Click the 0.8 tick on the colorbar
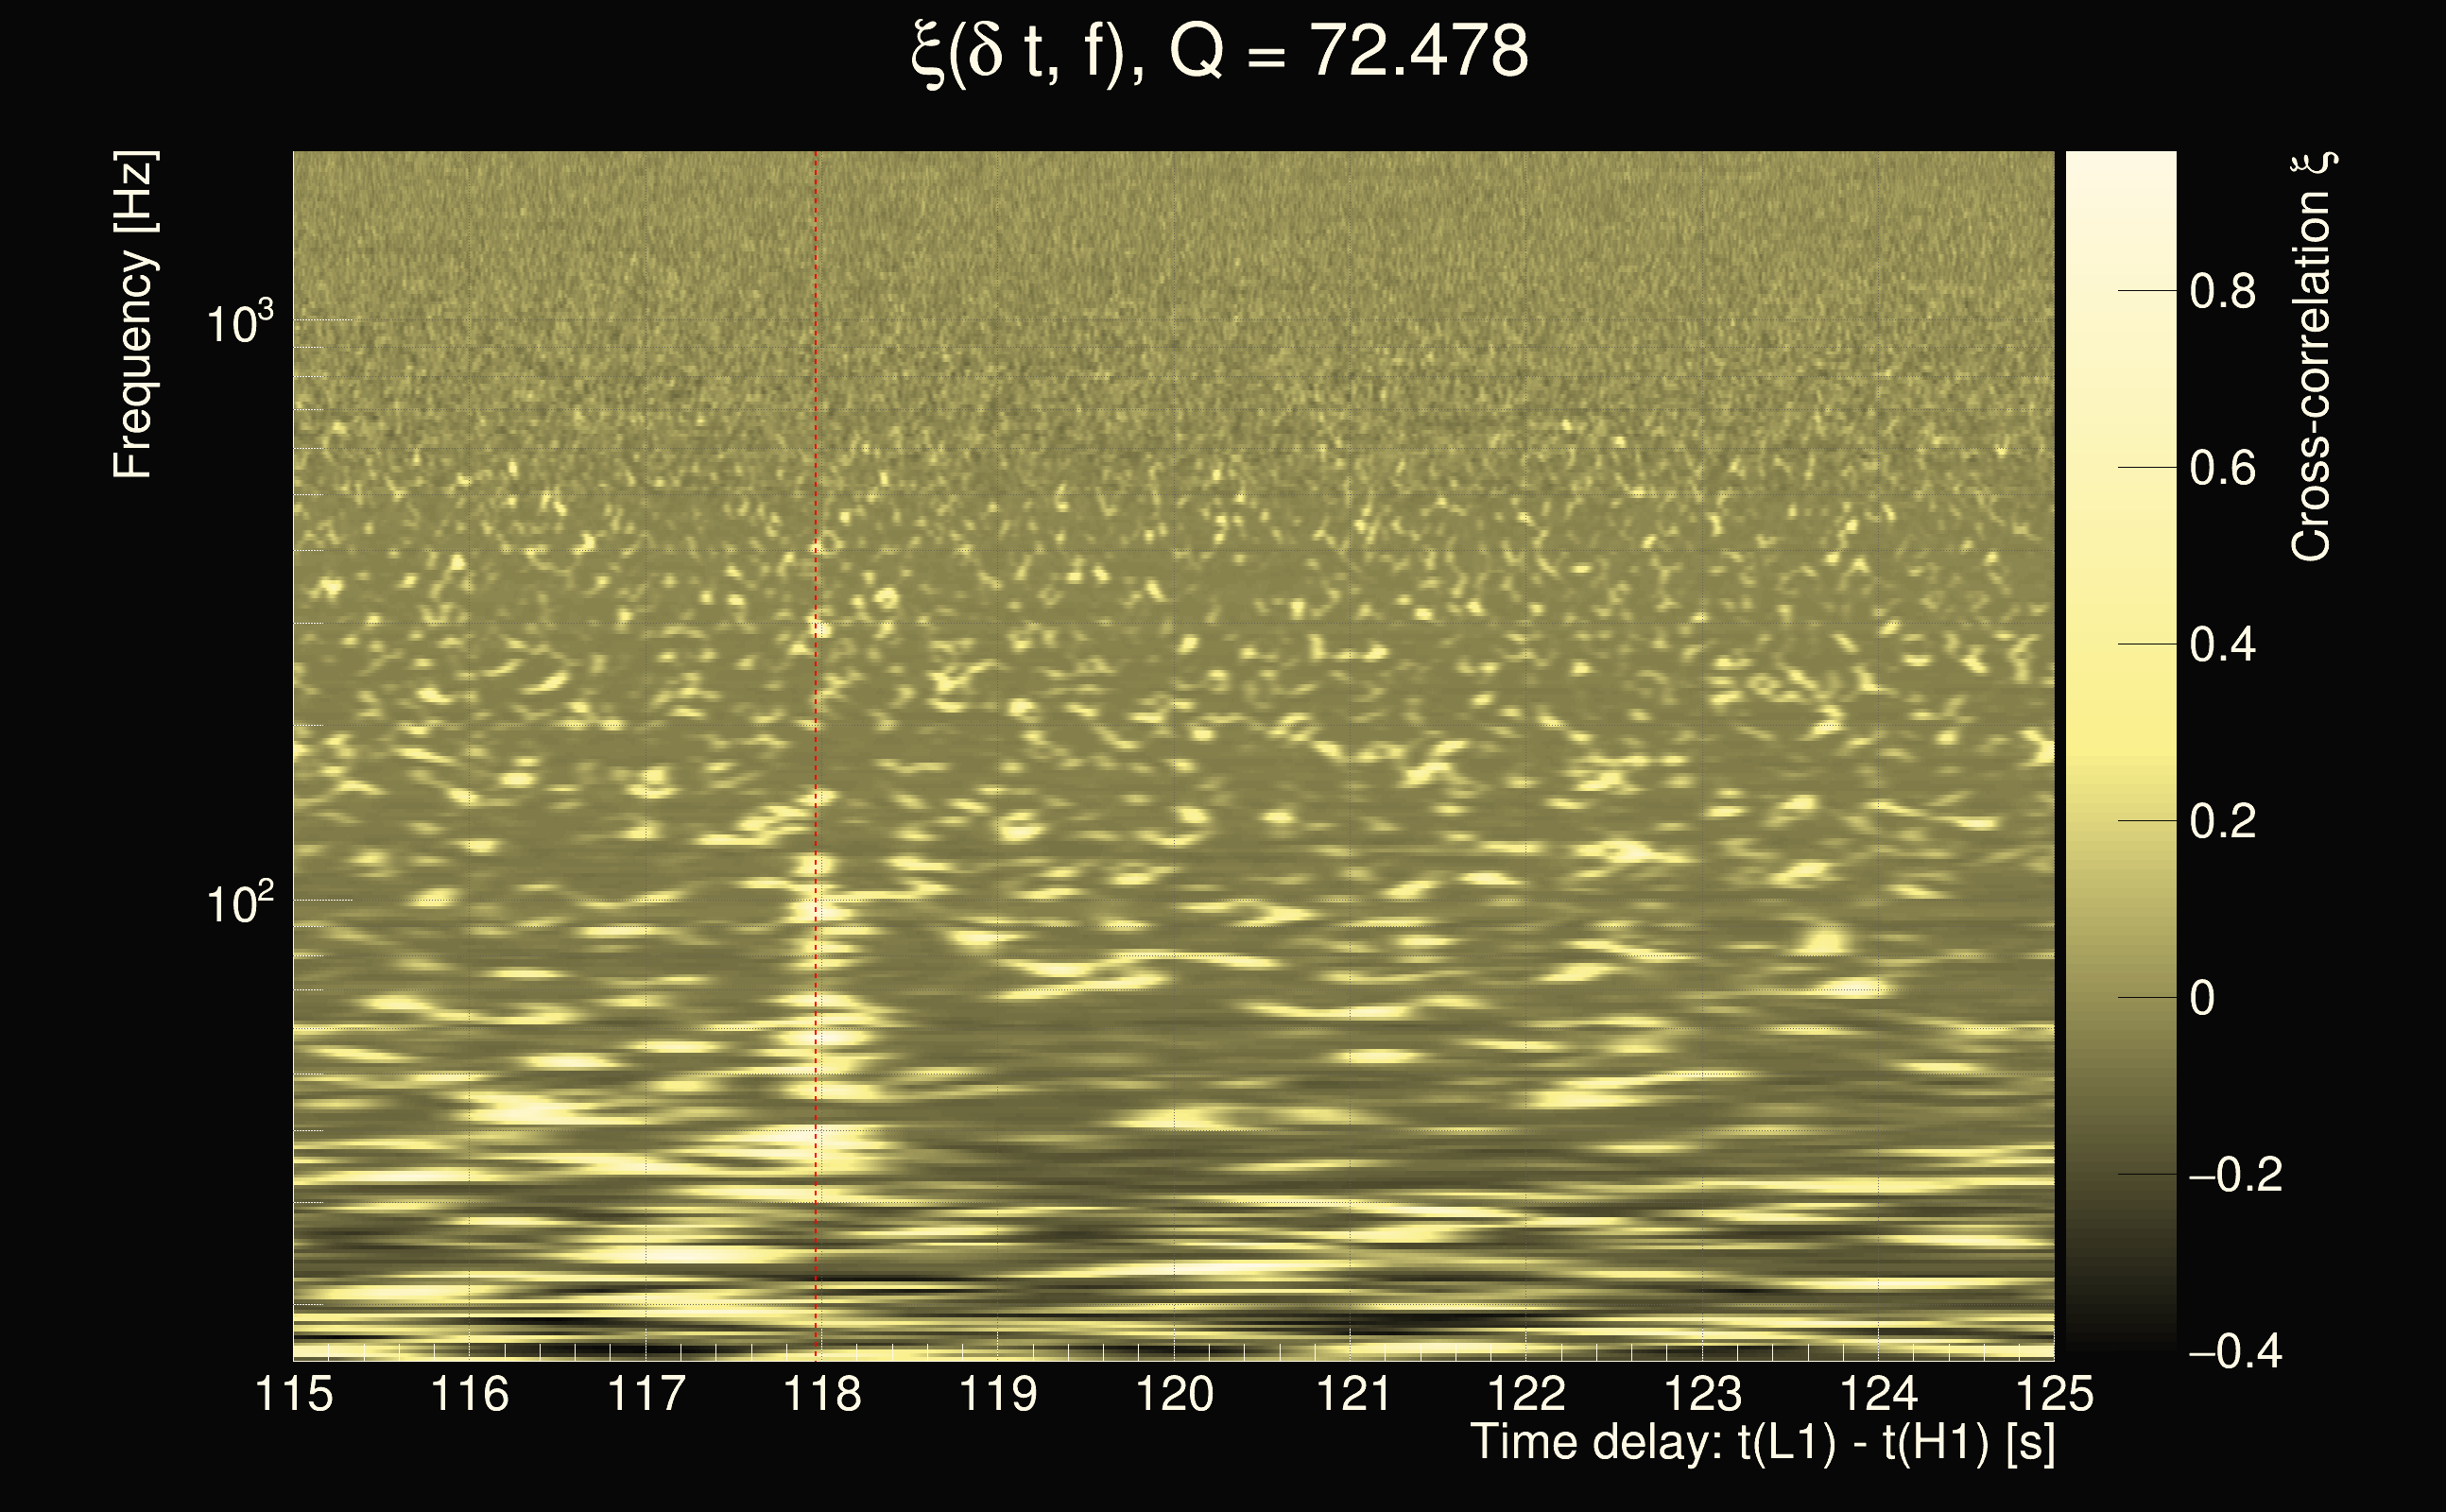Image resolution: width=2446 pixels, height=1512 pixels. pos(2222,292)
